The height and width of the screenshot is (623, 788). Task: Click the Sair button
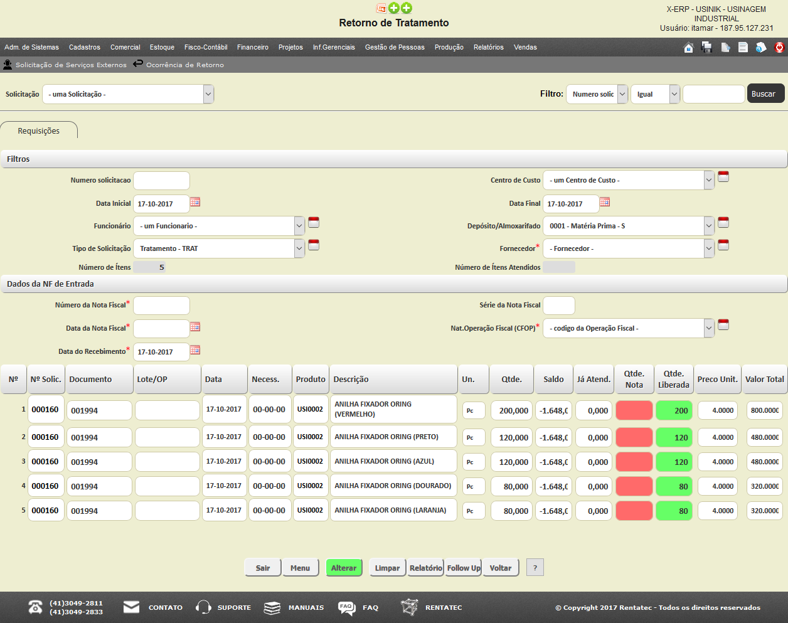point(263,568)
